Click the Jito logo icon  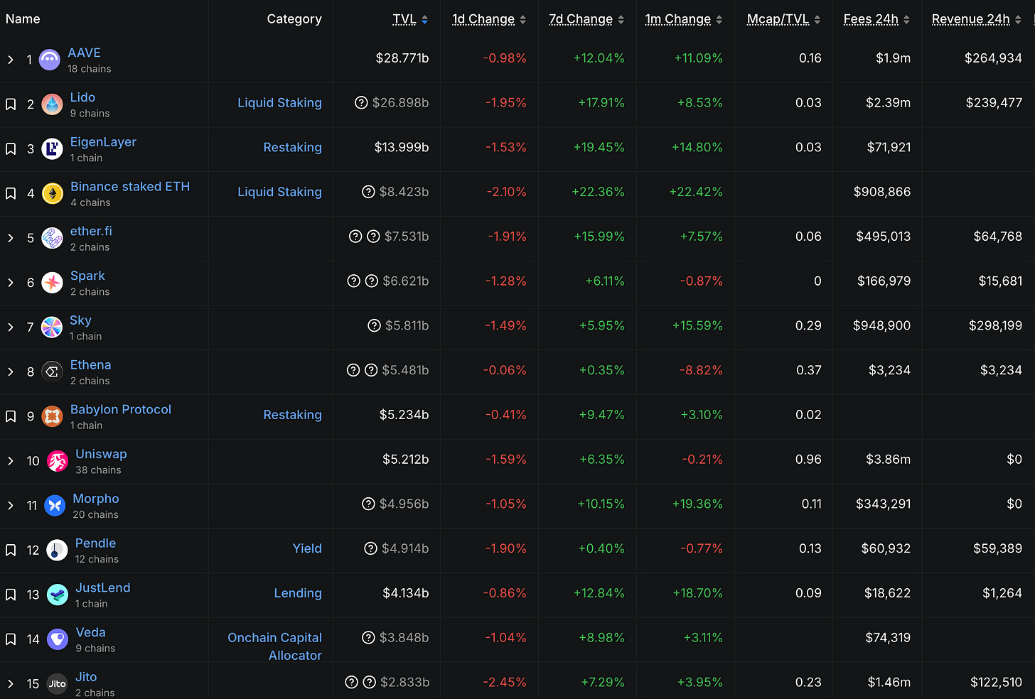[x=58, y=684]
